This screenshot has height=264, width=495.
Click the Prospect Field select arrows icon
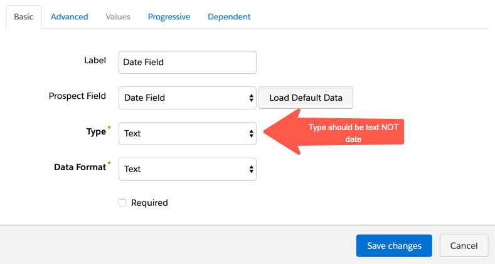tap(251, 98)
